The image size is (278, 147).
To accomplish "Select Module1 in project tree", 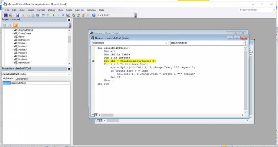I will pyautogui.click(x=22, y=43).
